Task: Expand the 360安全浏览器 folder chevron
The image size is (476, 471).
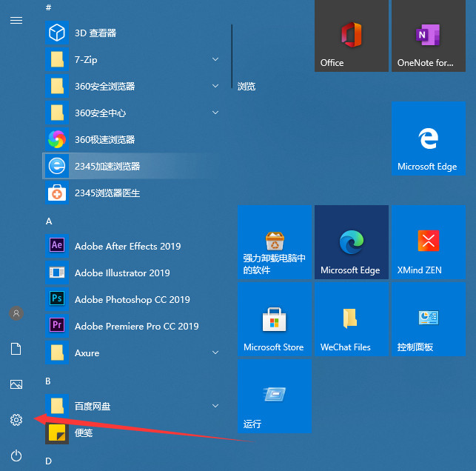Action: click(x=215, y=86)
